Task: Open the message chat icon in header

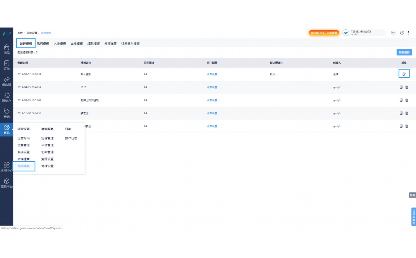Action: [393, 33]
